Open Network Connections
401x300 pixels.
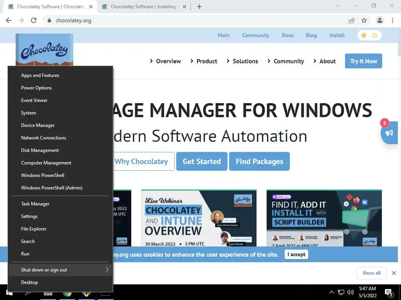61,138
